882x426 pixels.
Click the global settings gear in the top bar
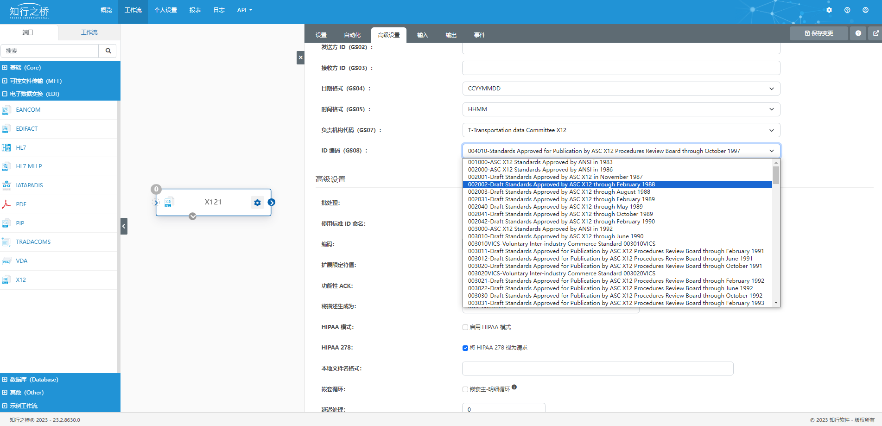point(829,10)
